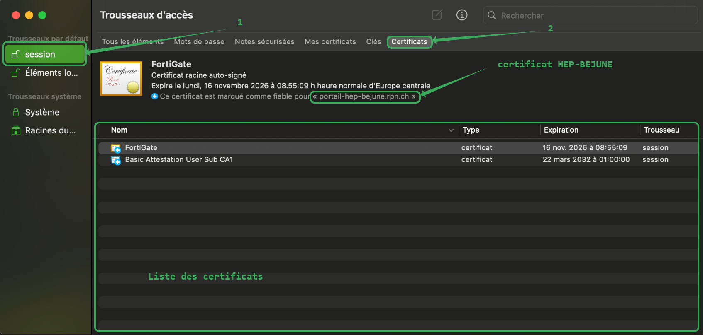
Task: Sort by the Nom column header
Action: pos(119,130)
